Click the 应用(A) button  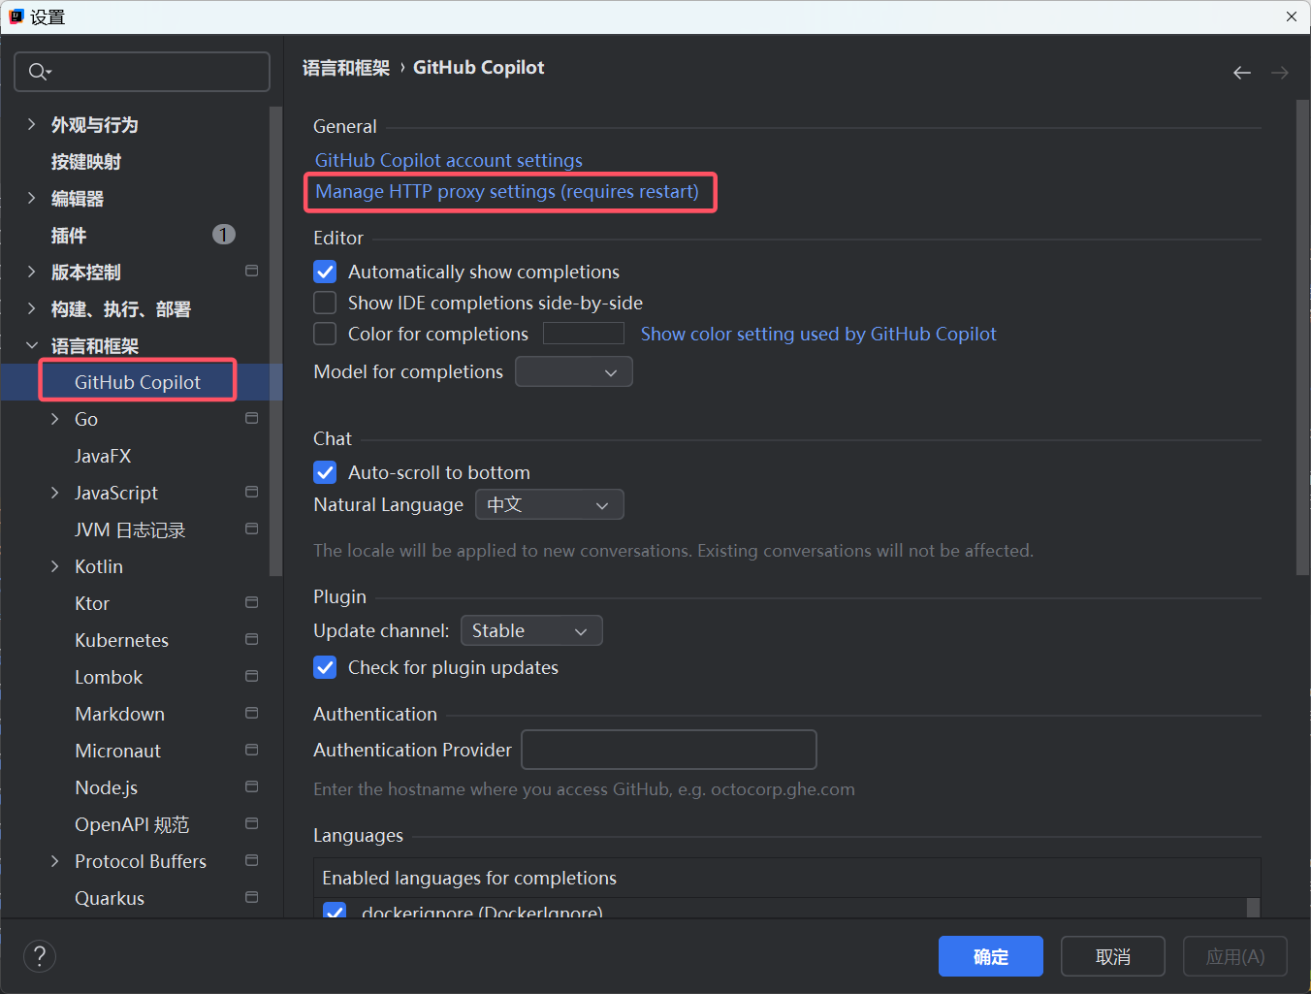click(x=1235, y=956)
